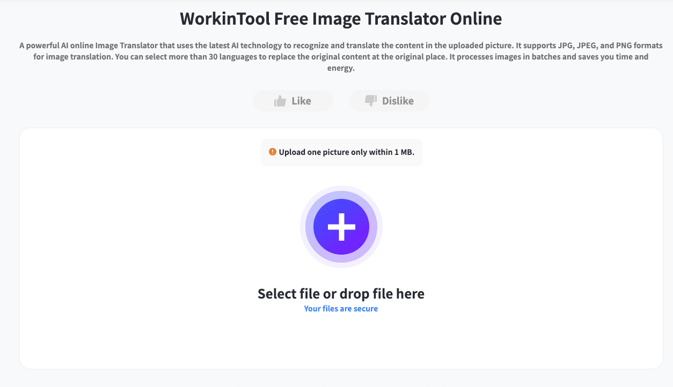The width and height of the screenshot is (673, 387).
Task: Open the Your files are secure link
Action: click(341, 308)
